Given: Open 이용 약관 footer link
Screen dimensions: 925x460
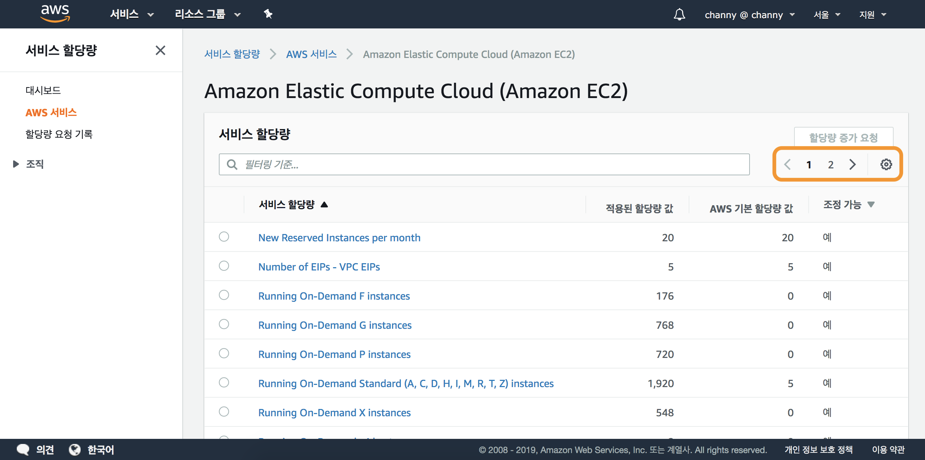Looking at the screenshot, I should 888,450.
